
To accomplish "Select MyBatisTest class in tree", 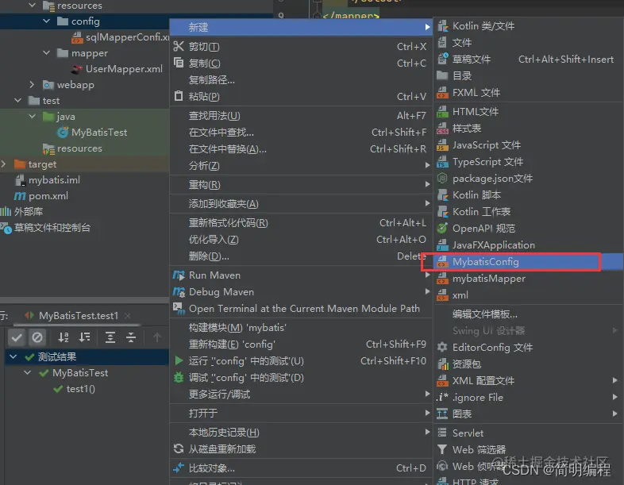I will 99,132.
